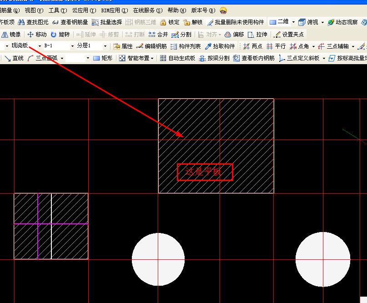Click 自动生成板 tool

pyautogui.click(x=177, y=58)
